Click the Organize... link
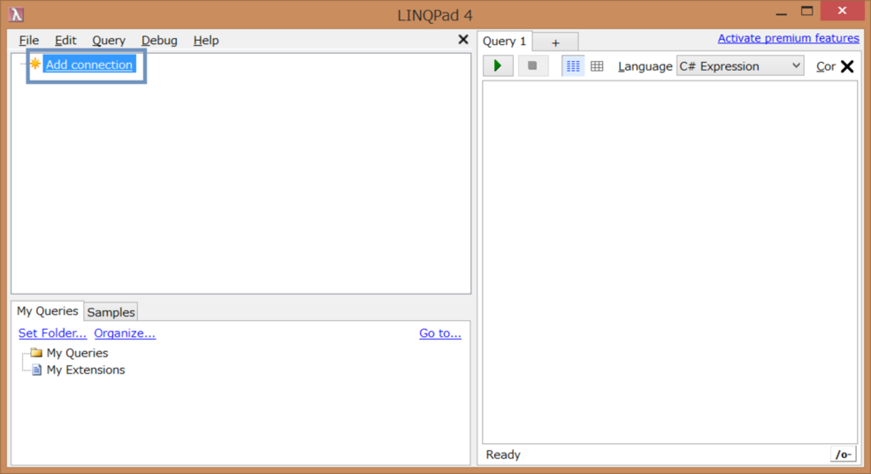The width and height of the screenshot is (871, 474). pyautogui.click(x=125, y=333)
